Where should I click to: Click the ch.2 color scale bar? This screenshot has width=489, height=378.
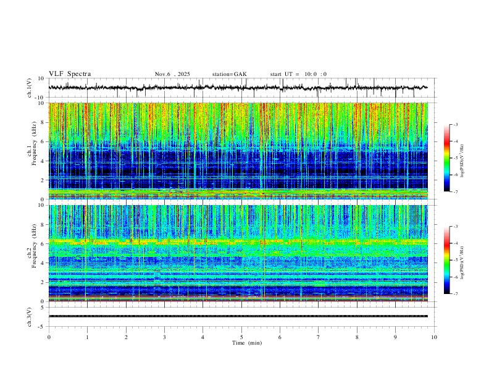pos(447,260)
